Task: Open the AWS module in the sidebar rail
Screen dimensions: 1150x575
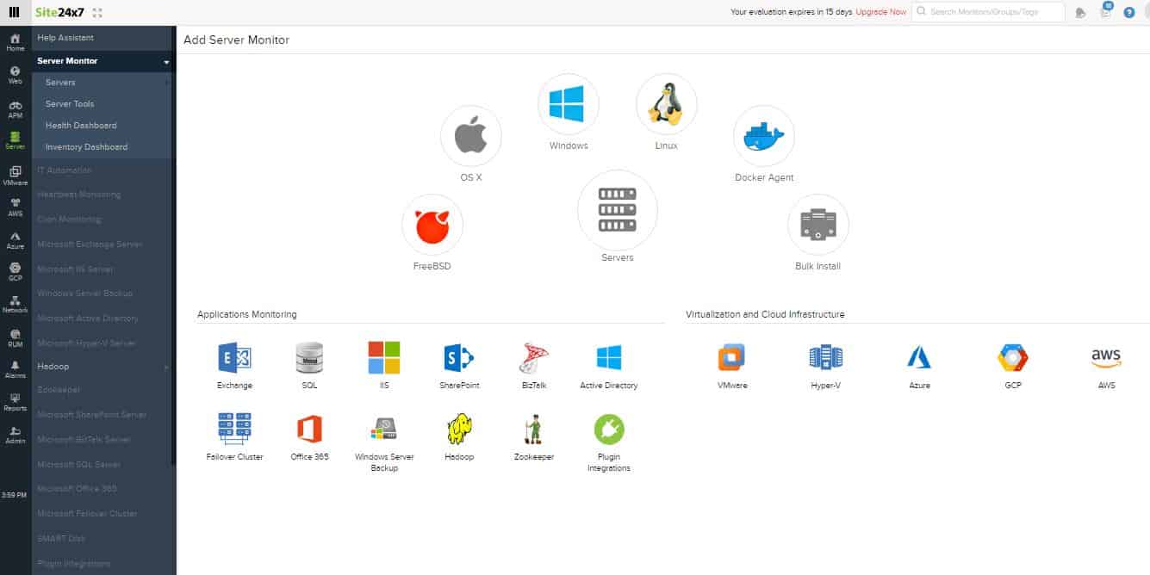Action: tap(15, 207)
